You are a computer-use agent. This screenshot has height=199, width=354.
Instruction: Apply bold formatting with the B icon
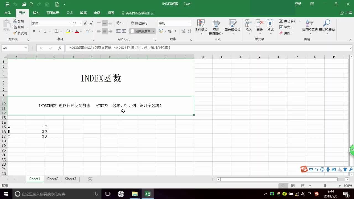coord(34,31)
